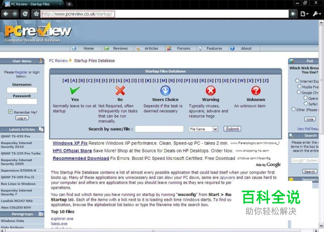
Task: Click the Poll panel header icon
Action: [x=292, y=61]
